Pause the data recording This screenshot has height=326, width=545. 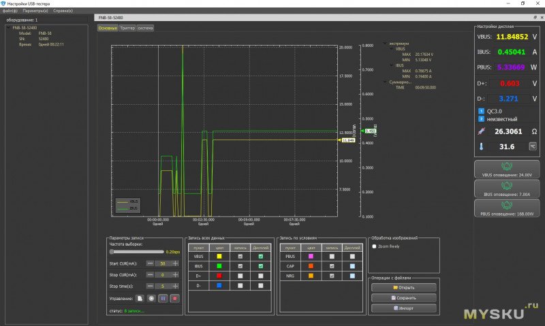click(163, 298)
